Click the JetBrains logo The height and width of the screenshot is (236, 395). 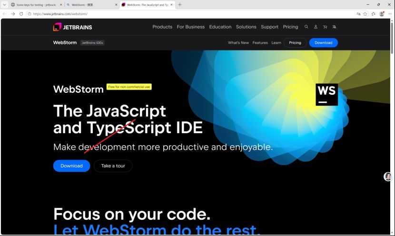[x=72, y=27]
